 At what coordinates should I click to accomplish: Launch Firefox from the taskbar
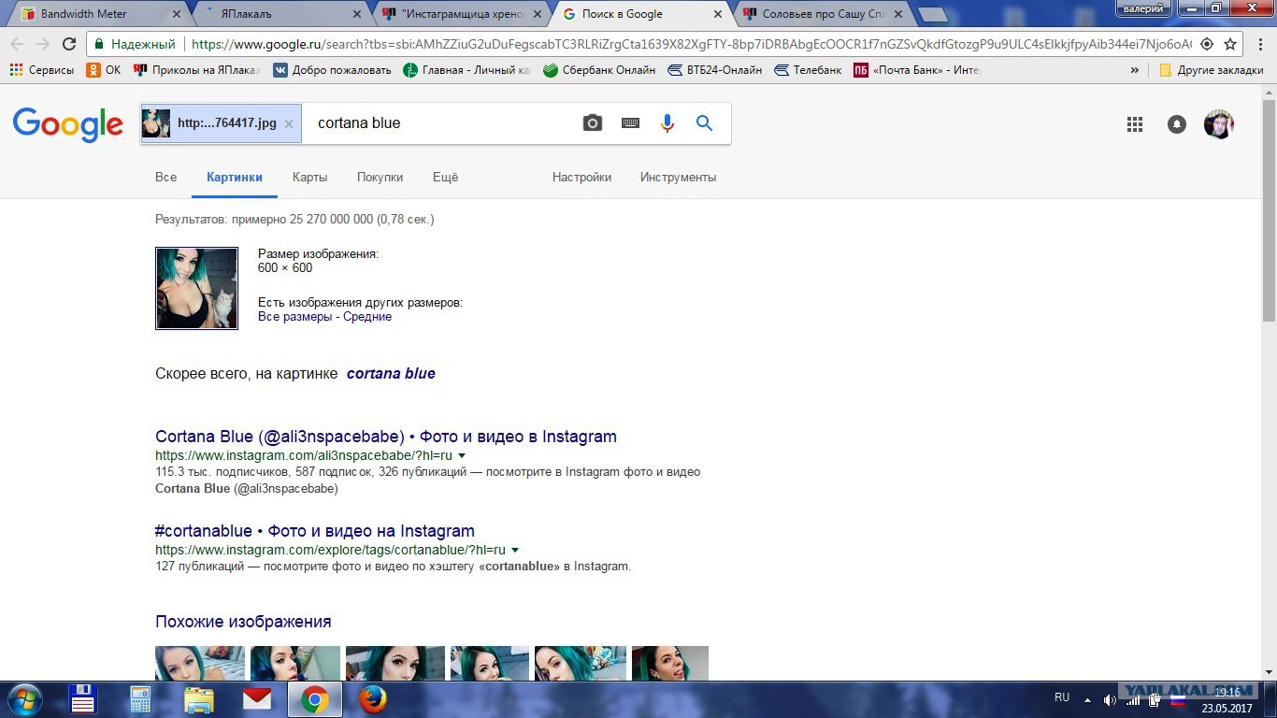373,700
